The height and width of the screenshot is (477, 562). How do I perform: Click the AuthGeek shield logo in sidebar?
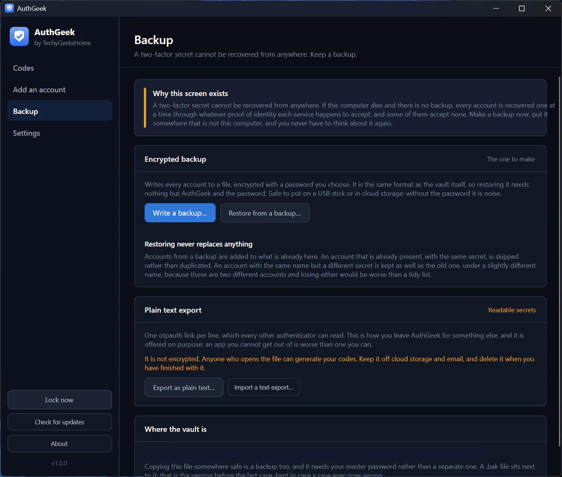(x=19, y=36)
